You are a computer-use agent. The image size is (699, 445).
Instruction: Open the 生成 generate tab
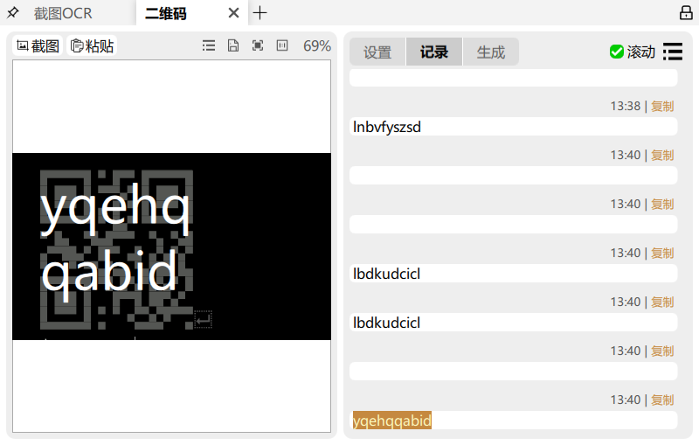coord(491,52)
